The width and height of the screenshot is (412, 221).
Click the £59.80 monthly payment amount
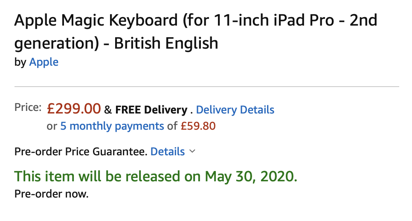coord(198,126)
